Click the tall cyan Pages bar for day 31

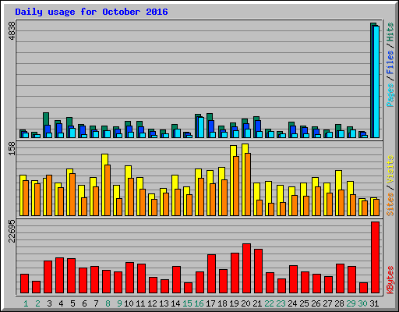[376, 82]
